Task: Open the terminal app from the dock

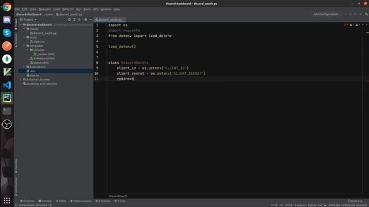Action: coord(7,111)
